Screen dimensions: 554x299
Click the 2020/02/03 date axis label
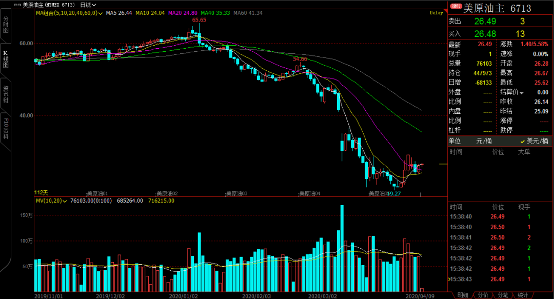256,296
